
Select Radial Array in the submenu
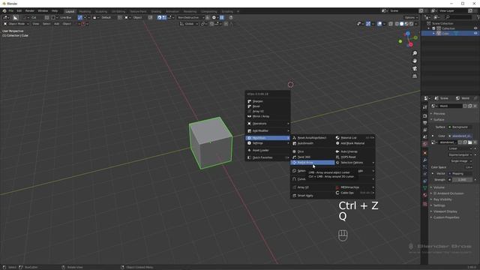pos(312,163)
